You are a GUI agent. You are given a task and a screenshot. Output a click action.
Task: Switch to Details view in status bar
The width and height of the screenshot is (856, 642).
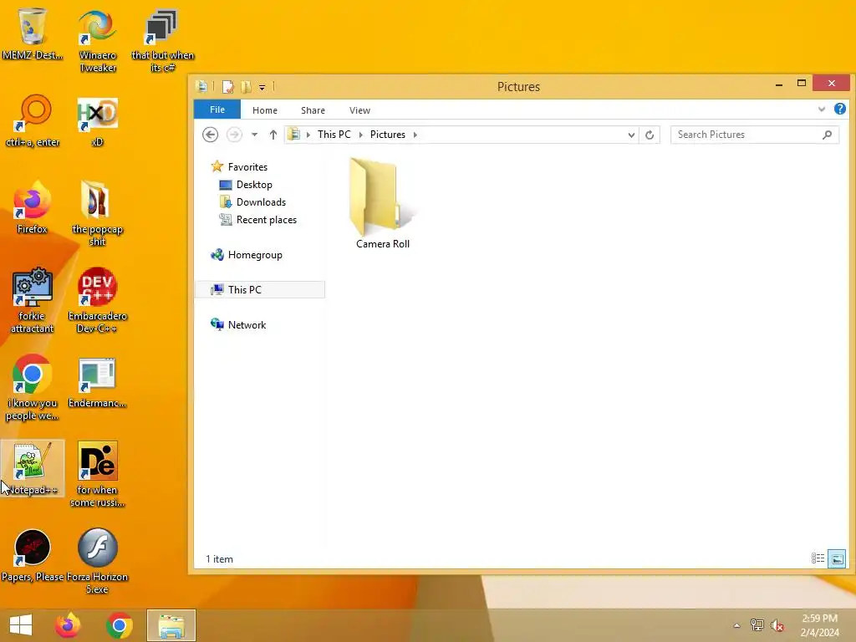818,558
